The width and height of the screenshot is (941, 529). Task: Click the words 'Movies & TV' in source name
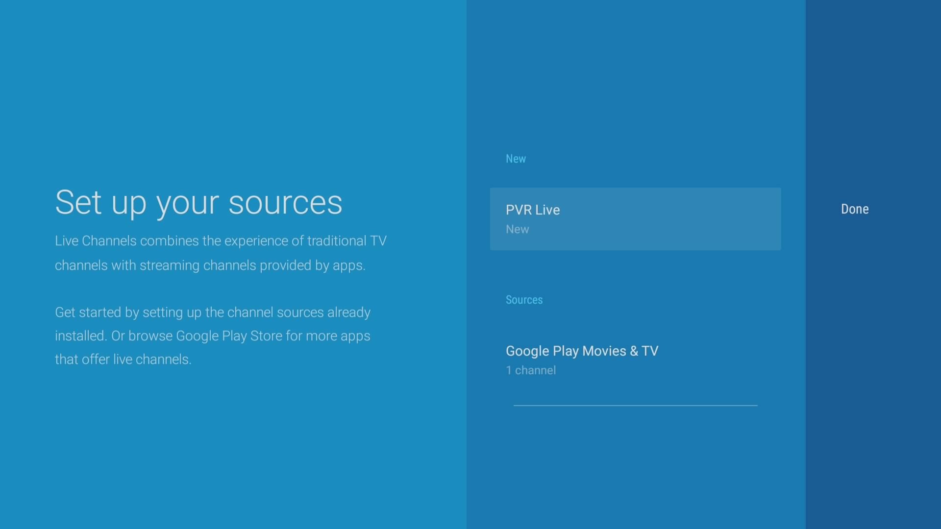(620, 351)
